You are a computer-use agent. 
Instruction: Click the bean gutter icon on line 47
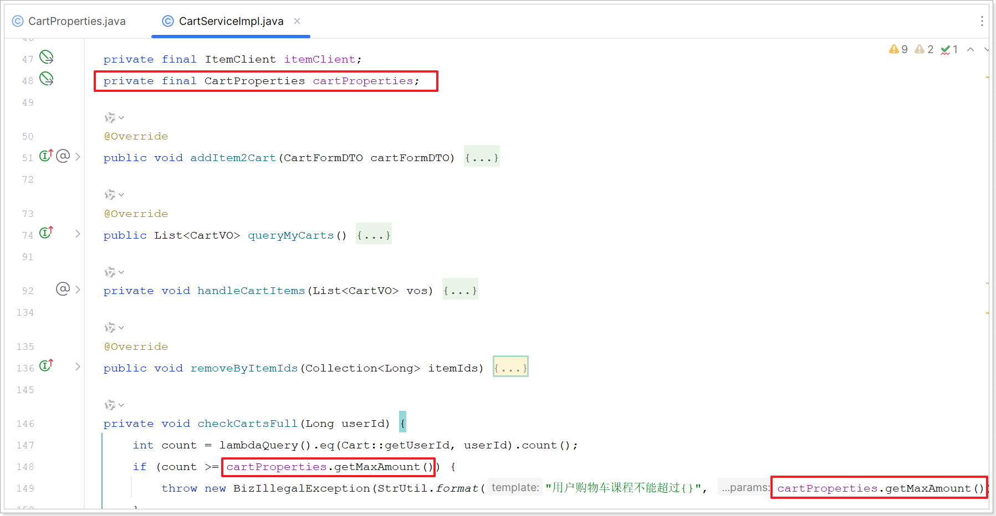click(x=47, y=57)
